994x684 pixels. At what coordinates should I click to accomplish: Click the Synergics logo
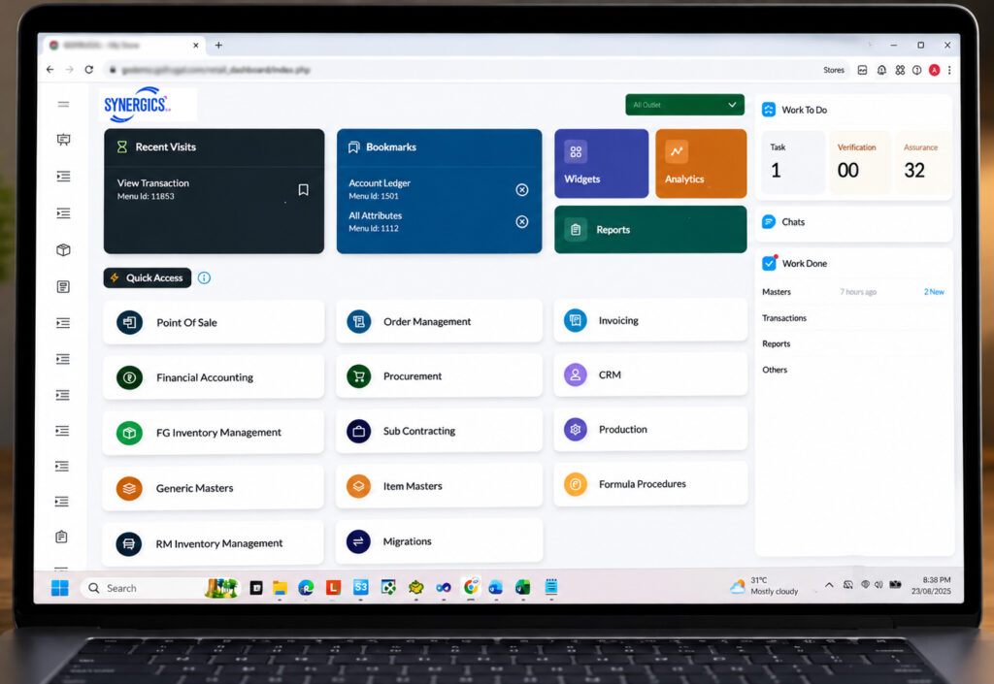[x=137, y=105]
